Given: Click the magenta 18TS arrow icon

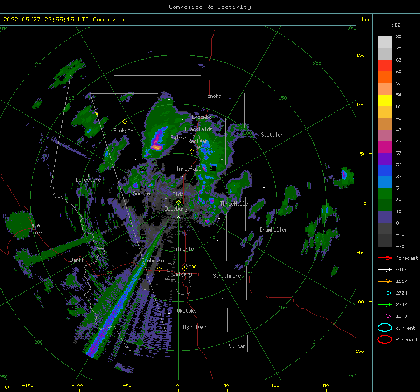Looking at the screenshot, I should [x=385, y=316].
